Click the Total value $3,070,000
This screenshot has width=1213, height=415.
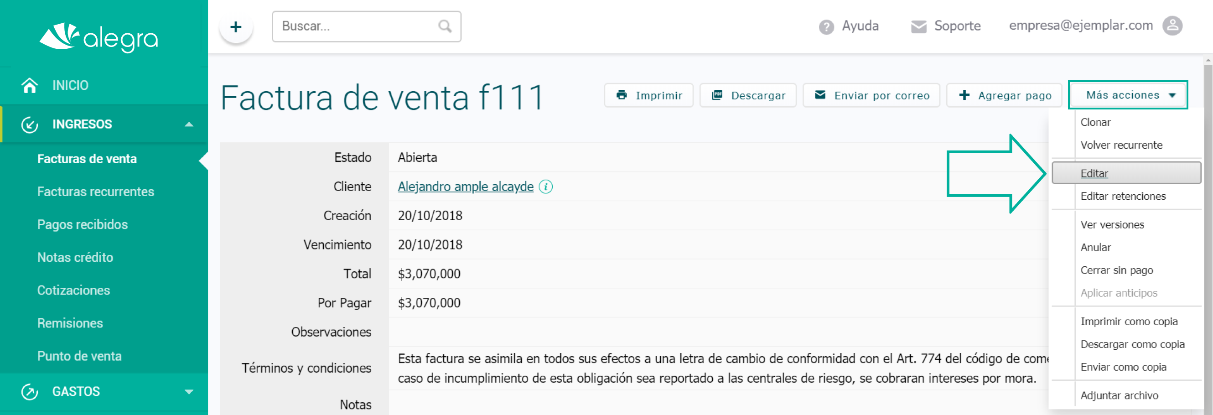tap(429, 274)
